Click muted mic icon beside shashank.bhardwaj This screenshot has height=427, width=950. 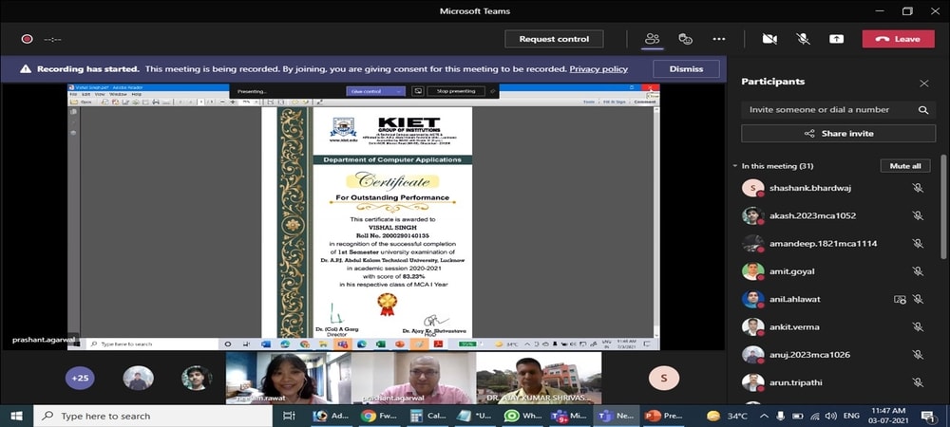click(918, 189)
